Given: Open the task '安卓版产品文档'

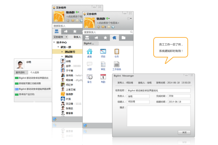Looking at the screenshot, I should point(33,94).
